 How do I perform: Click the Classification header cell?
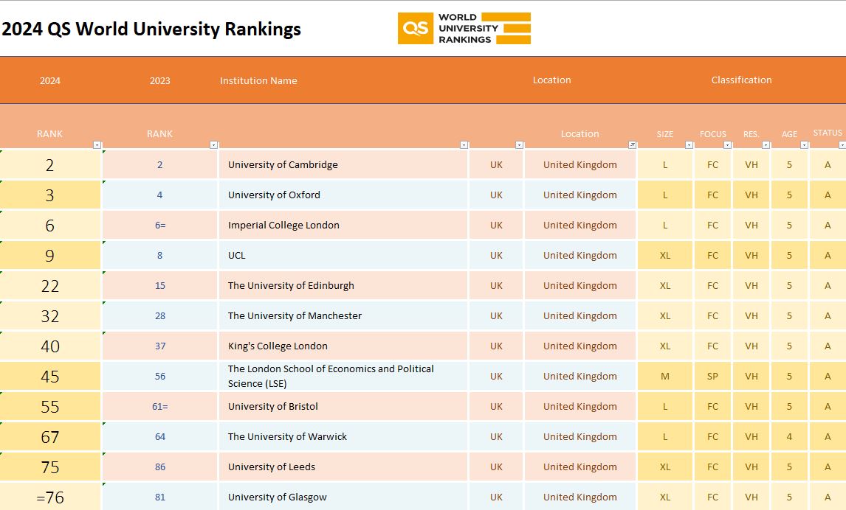coord(741,80)
